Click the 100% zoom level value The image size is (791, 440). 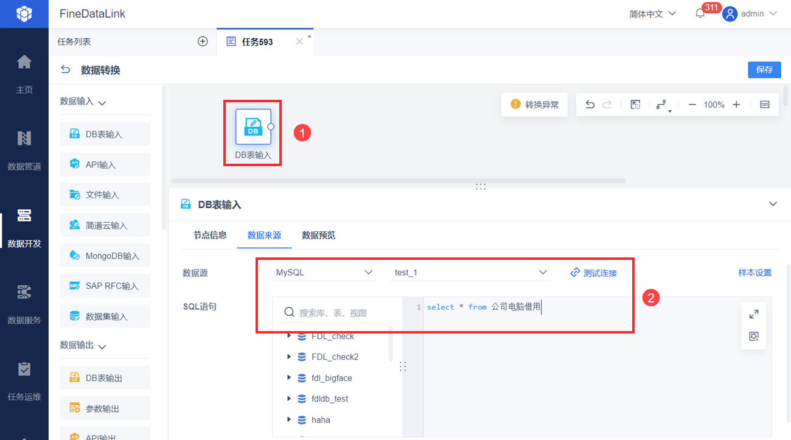point(714,105)
